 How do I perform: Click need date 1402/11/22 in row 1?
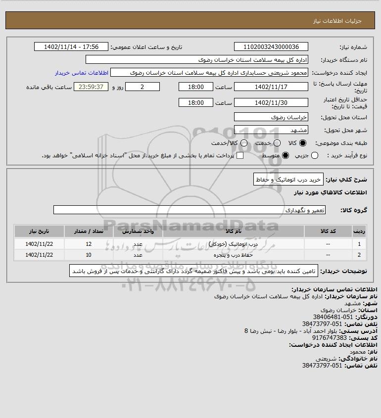[39, 244]
